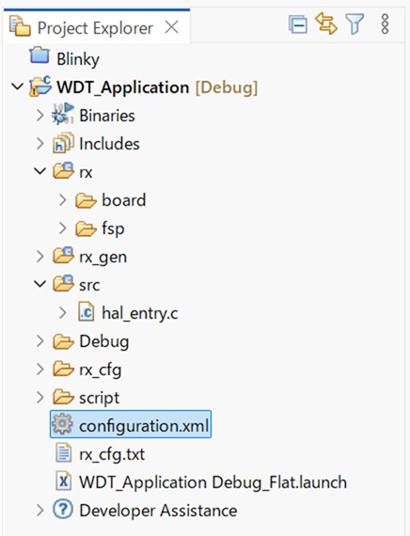The height and width of the screenshot is (536, 410).
Task: Select the script folder label
Action: (x=99, y=399)
